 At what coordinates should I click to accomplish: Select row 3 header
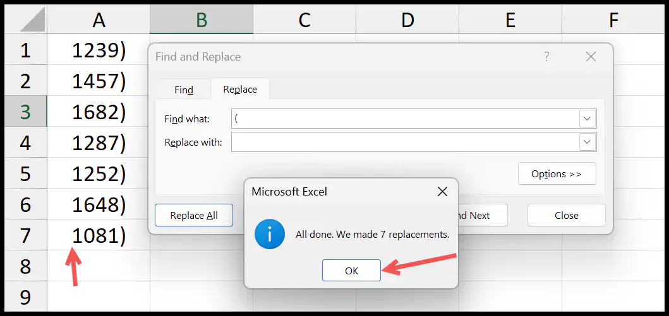26,112
